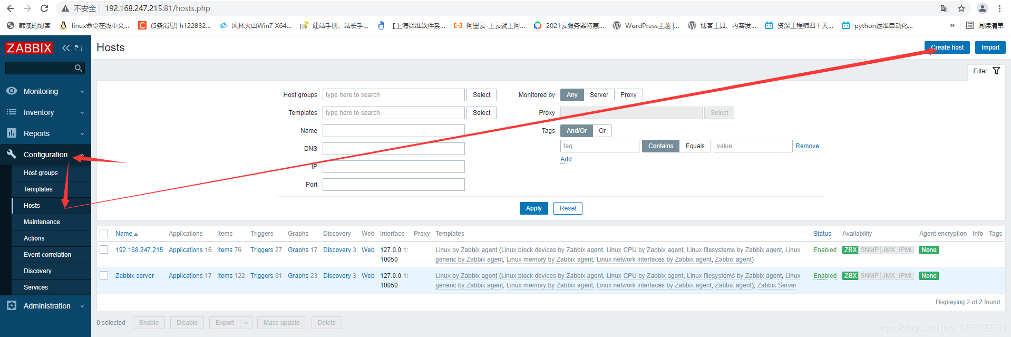Set Monitored by to Proxy

coord(628,95)
